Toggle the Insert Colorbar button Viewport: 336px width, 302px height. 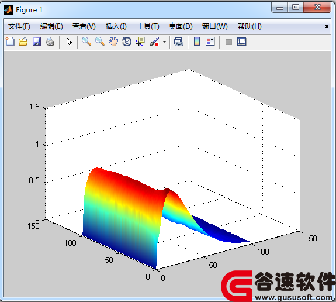pos(197,42)
